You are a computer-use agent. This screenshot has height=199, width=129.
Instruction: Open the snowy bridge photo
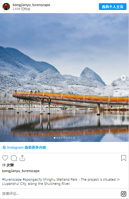[64, 78]
